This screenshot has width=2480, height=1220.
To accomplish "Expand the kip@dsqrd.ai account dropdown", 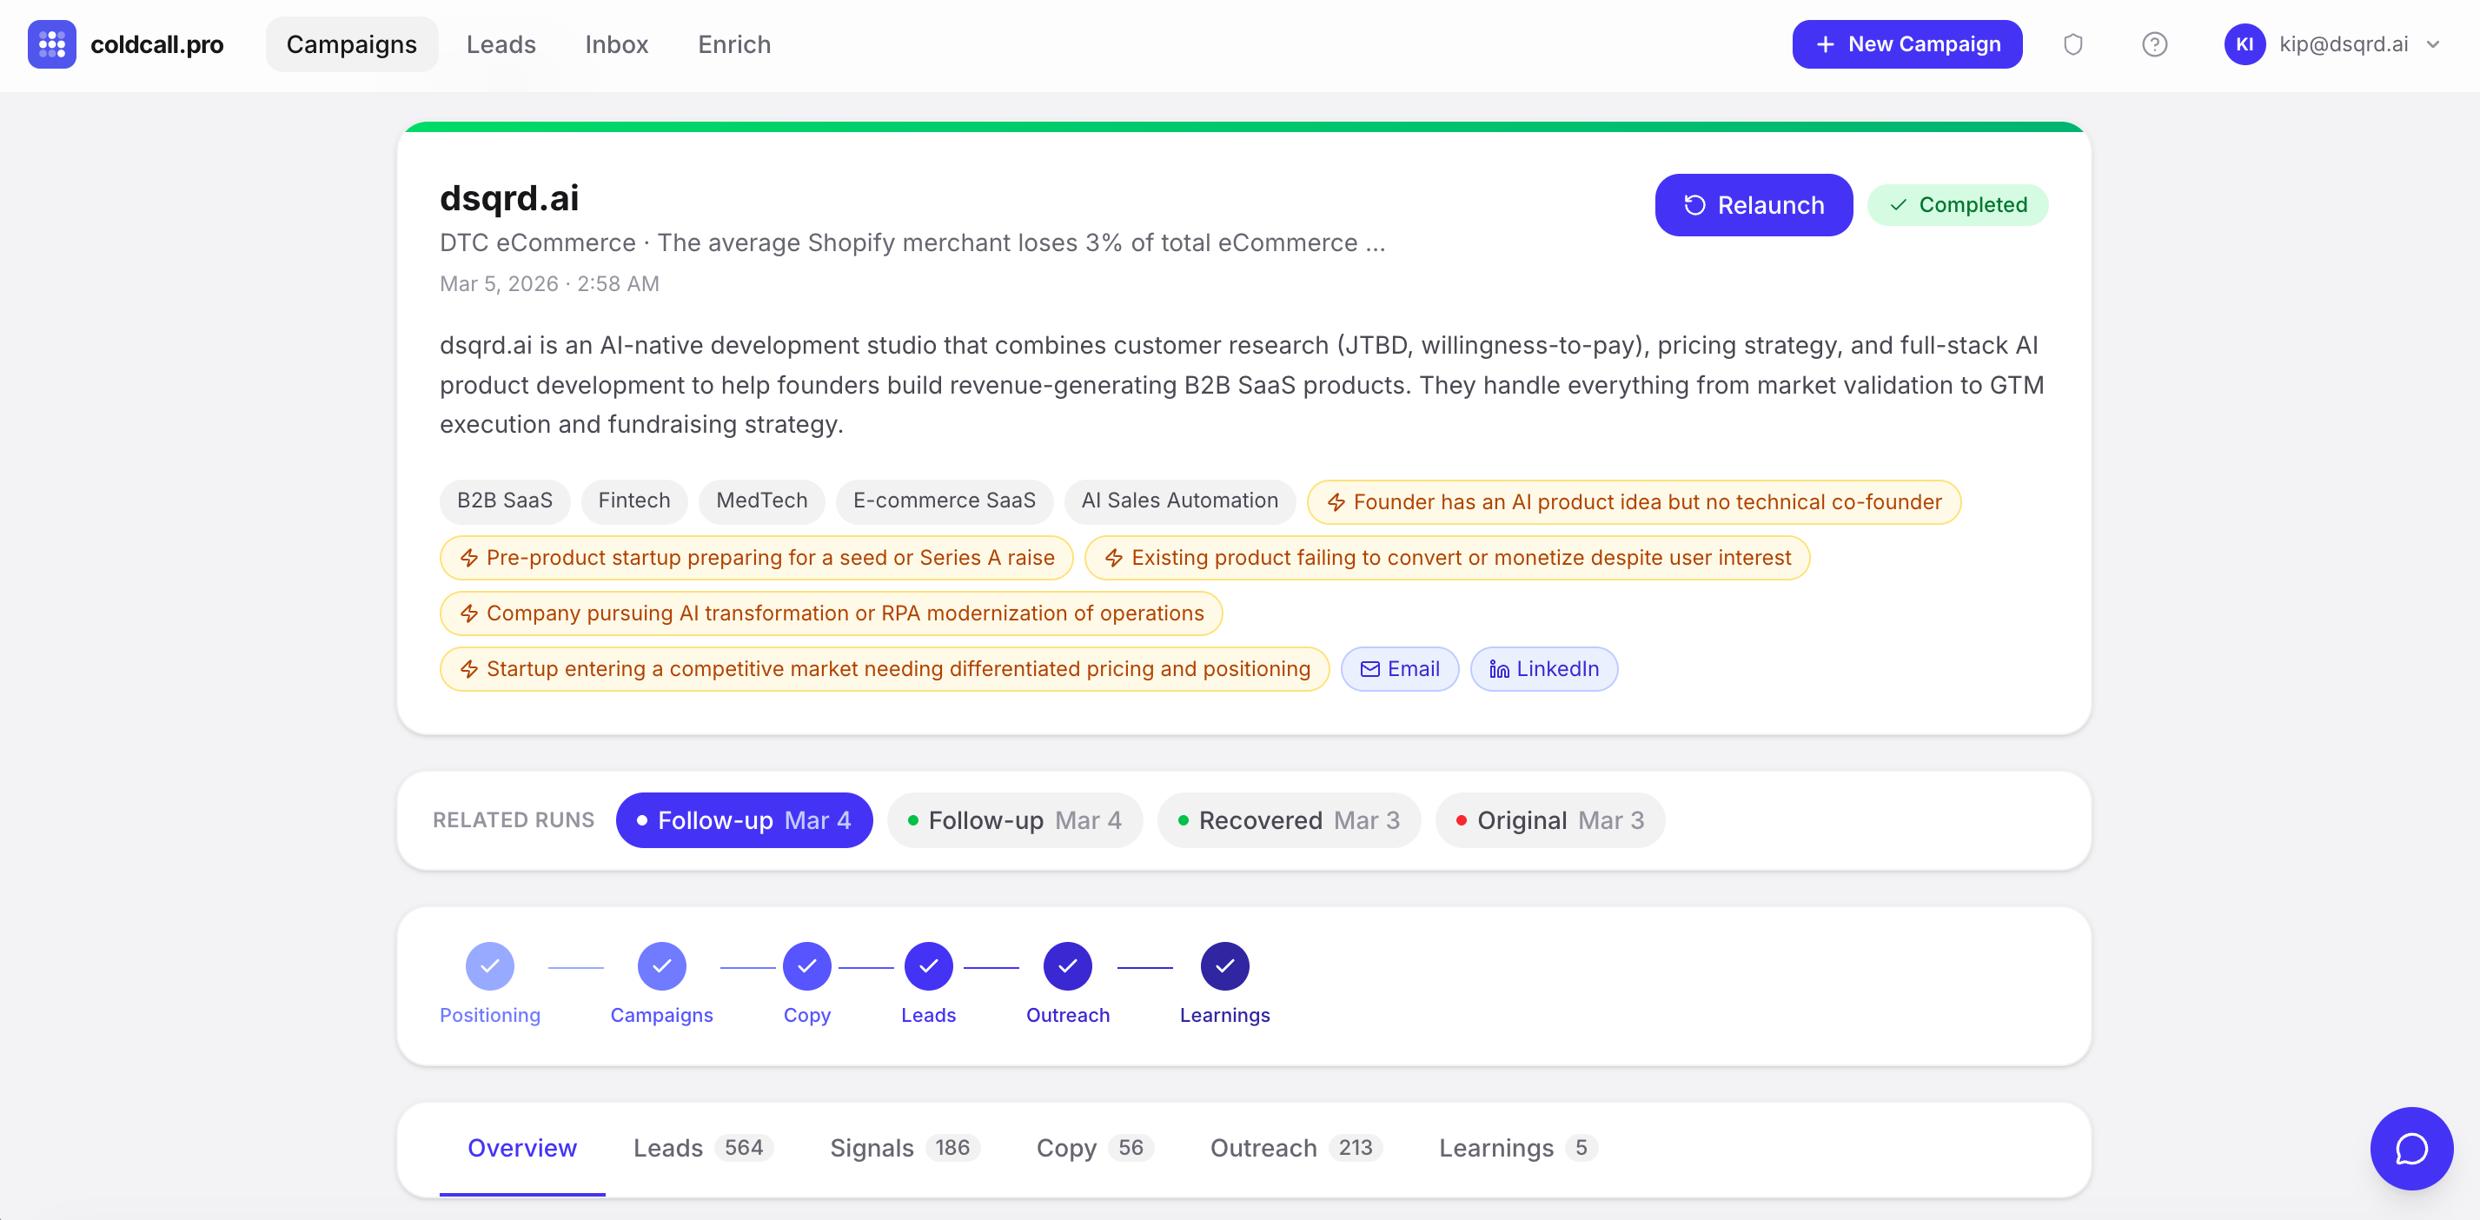I will click(x=2433, y=44).
